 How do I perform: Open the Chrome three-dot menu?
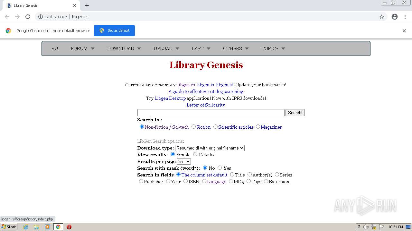[x=405, y=17]
